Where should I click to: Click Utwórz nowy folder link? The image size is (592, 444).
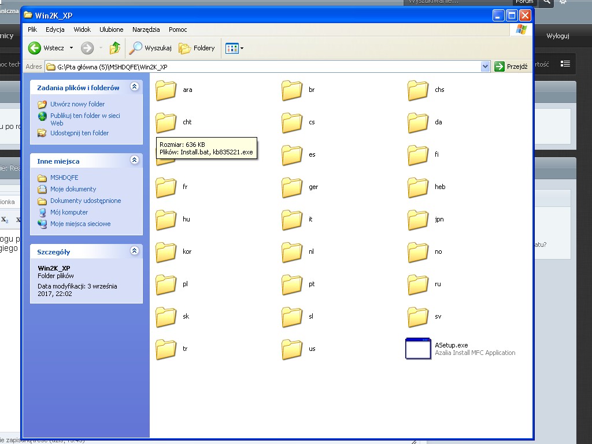pos(77,104)
